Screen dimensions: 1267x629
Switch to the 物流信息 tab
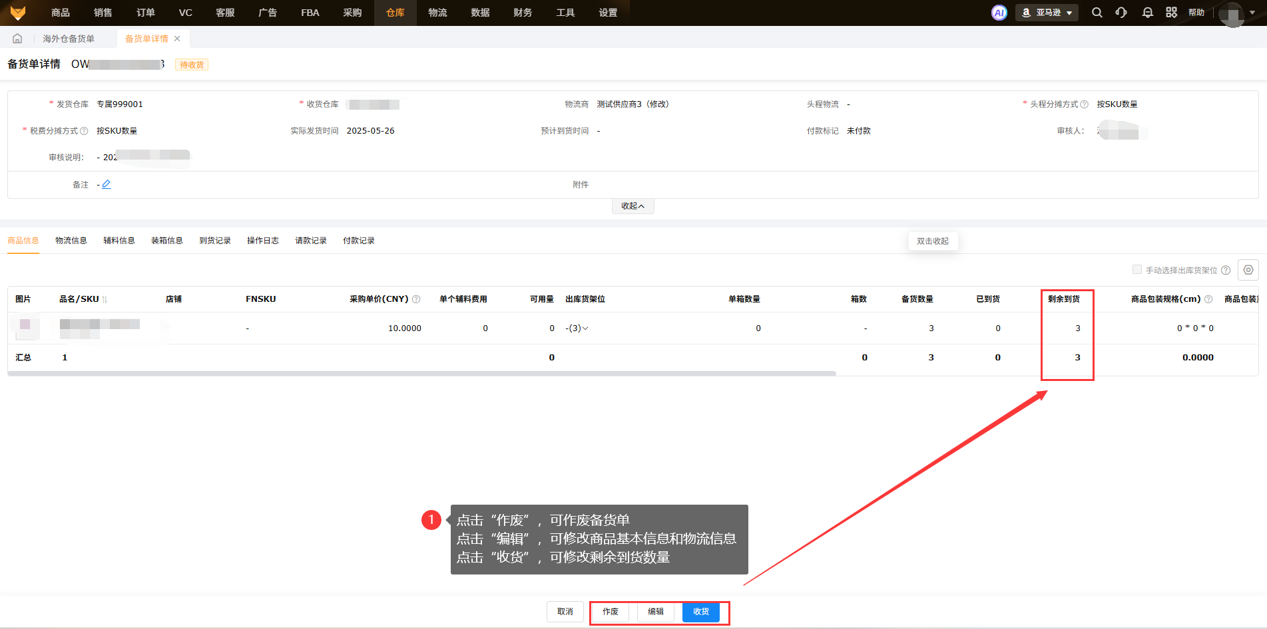[x=71, y=241]
